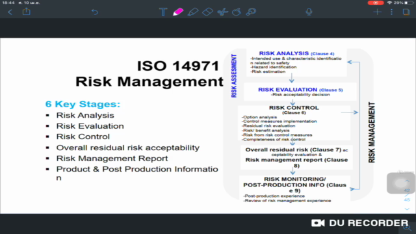This screenshot has height=234, width=416.
Task: Tap 'RISK EVALUATION (Clause 5)' heading
Action: [x=300, y=90]
